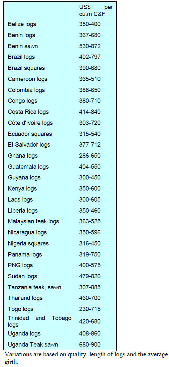Select the Cameroon logs label
This screenshot has height=367, width=169.
(27, 79)
